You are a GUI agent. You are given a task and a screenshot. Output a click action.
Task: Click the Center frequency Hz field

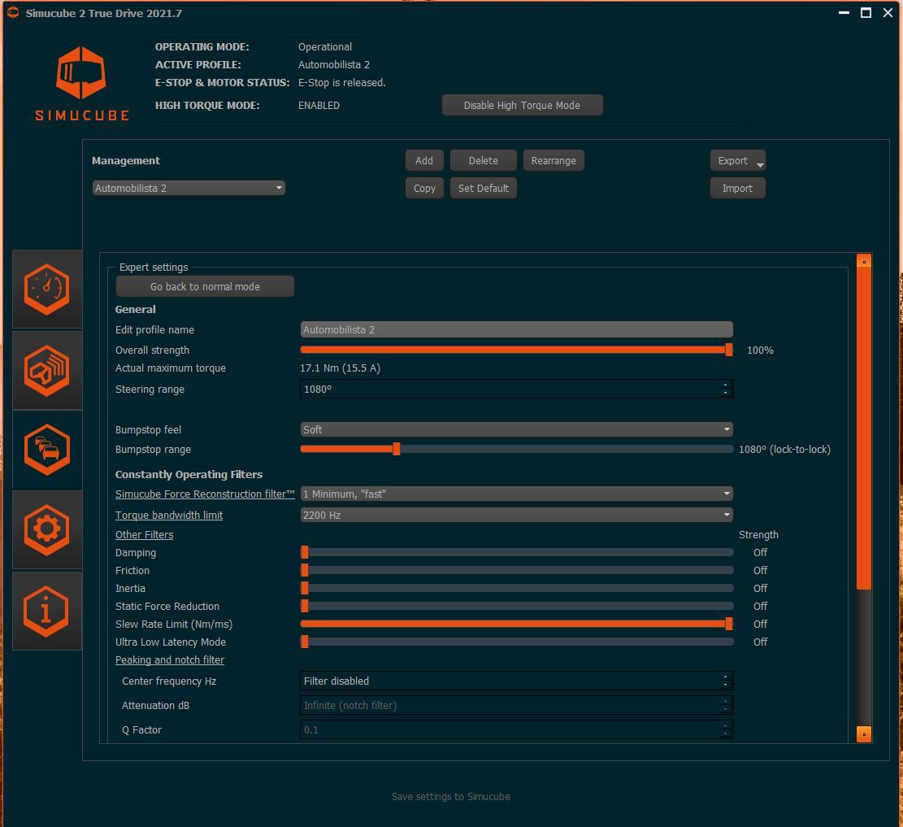[x=516, y=681]
